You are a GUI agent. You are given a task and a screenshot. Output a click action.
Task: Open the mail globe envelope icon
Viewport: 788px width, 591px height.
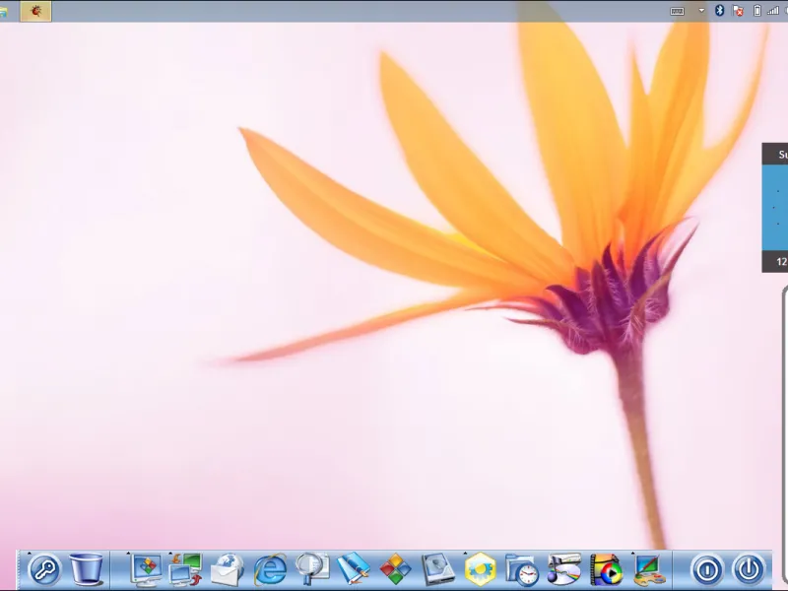click(228, 570)
